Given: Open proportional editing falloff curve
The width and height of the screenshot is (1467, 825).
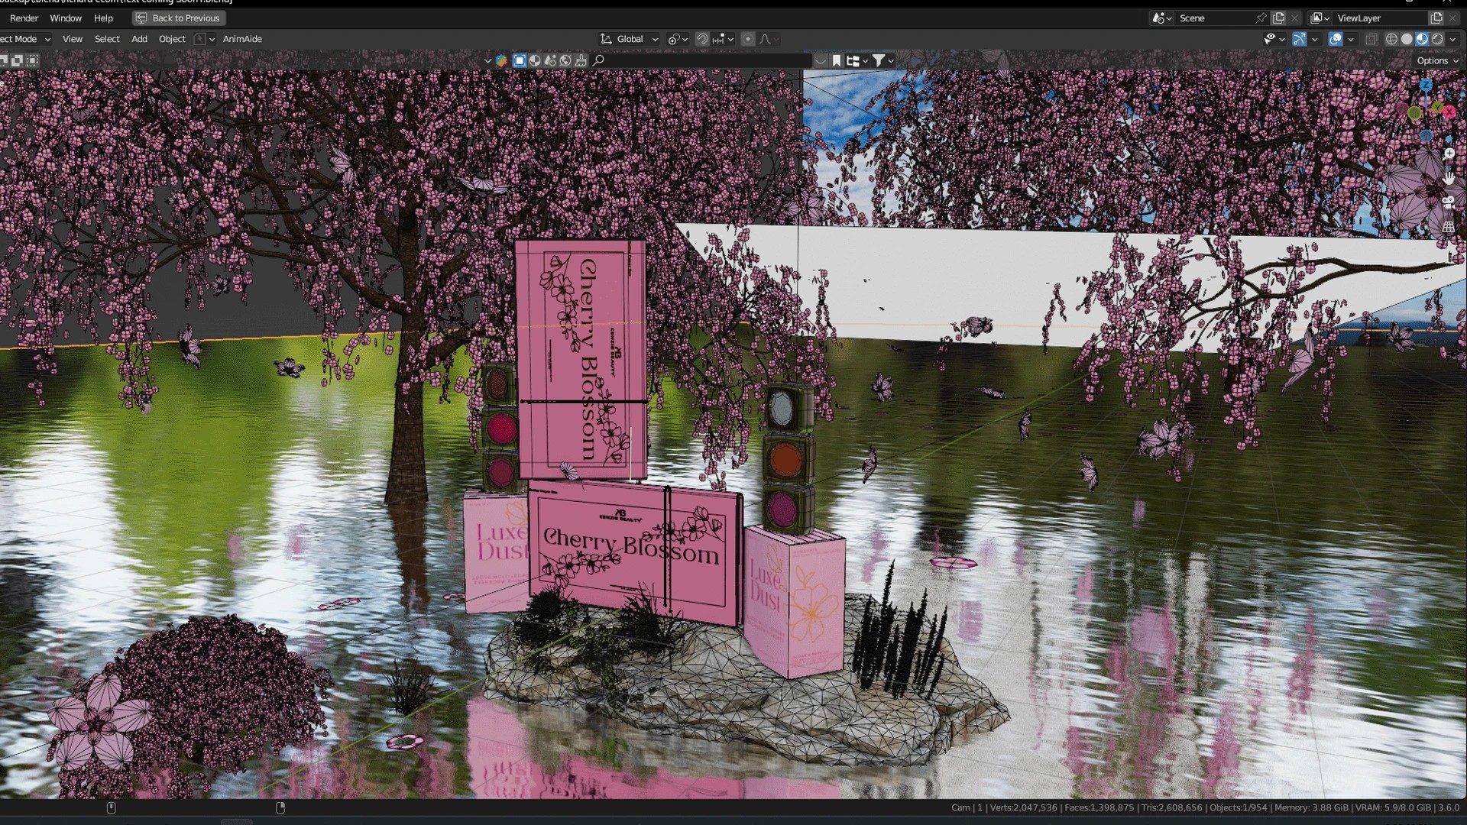Looking at the screenshot, I should 768,39.
